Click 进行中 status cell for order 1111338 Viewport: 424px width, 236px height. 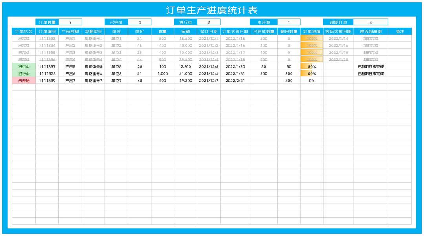[24, 74]
